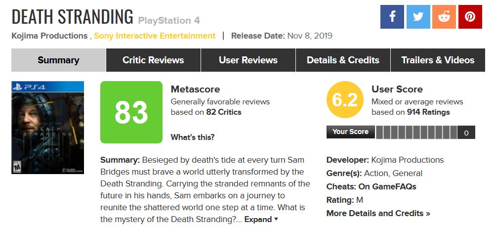The width and height of the screenshot is (495, 226).
Task: Set a rating on Your Score bar
Action: [416, 132]
